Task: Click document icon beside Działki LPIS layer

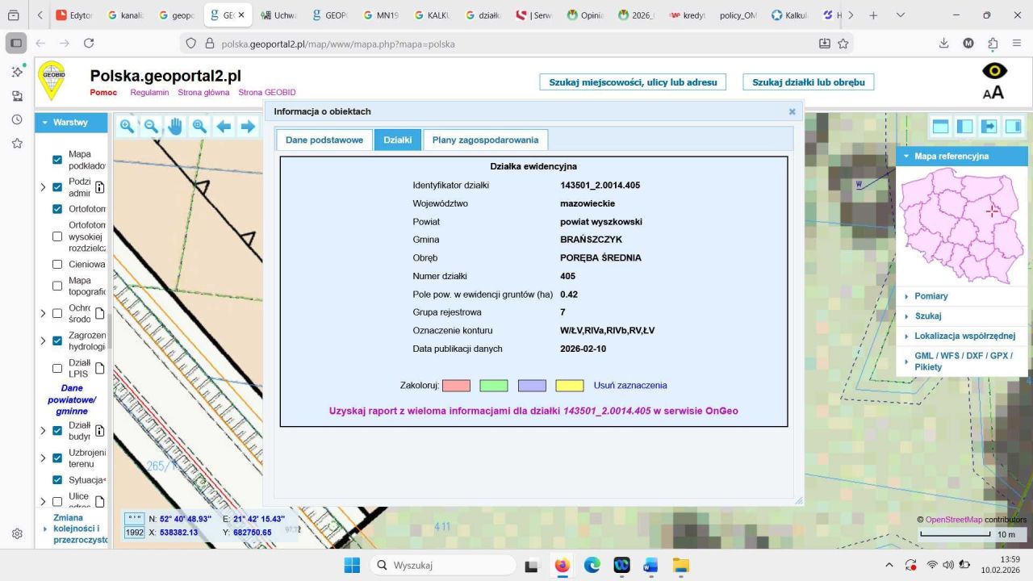Action: click(101, 368)
